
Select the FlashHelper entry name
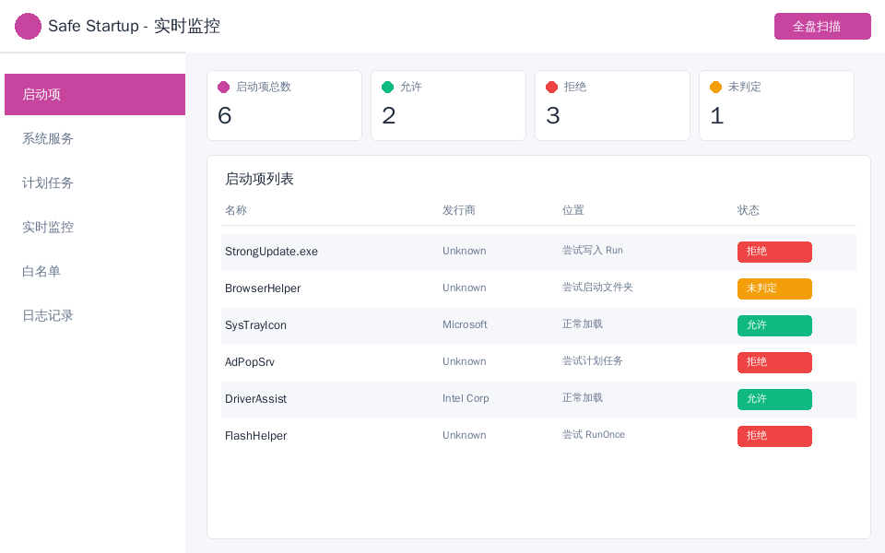click(x=255, y=436)
